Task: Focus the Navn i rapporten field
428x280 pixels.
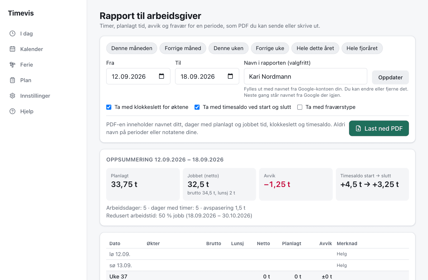Action: (x=305, y=76)
